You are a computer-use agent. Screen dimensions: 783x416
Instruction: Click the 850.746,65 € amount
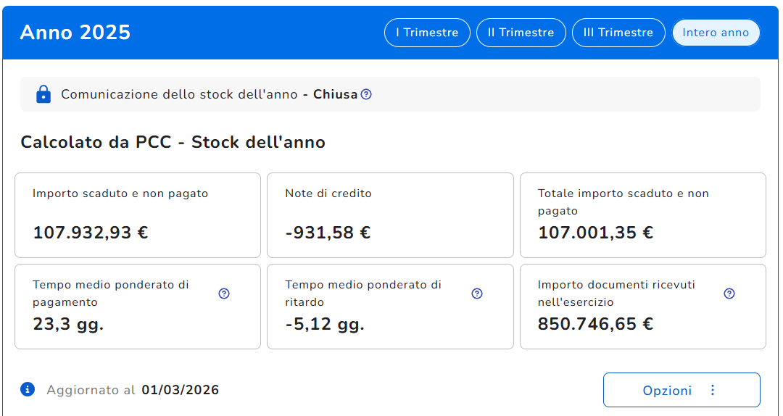[x=595, y=324]
